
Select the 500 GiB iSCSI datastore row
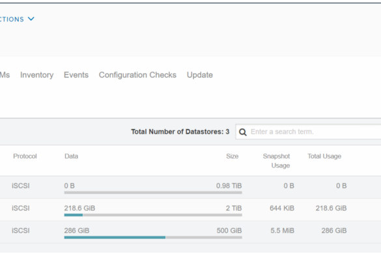(x=190, y=232)
